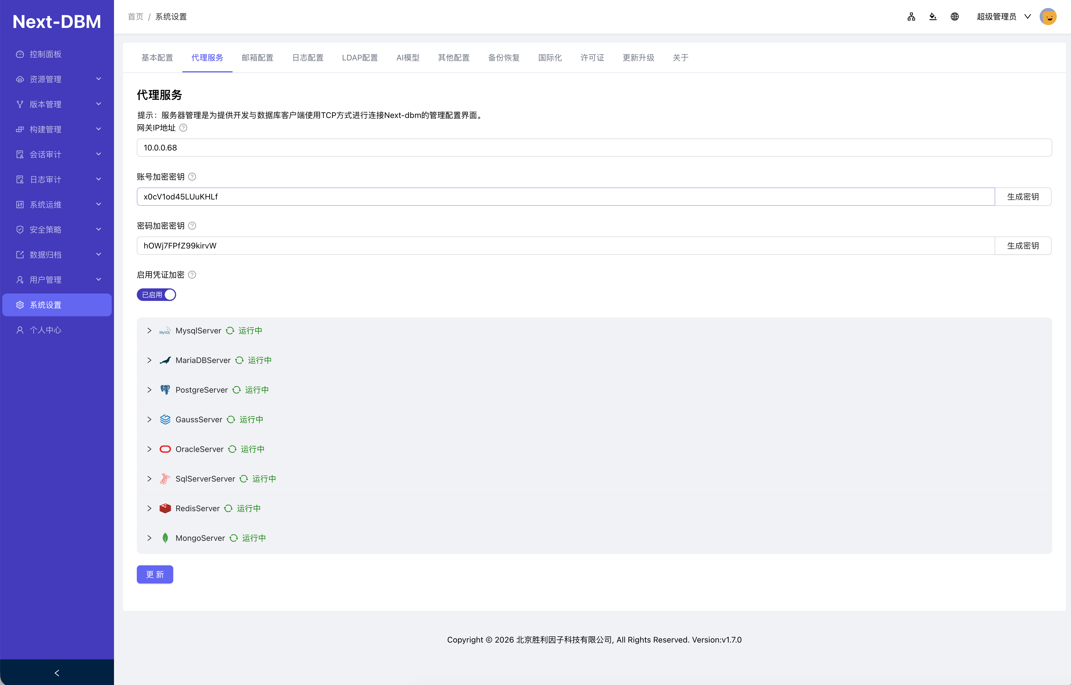Click the Oracle red oval logo
Screen dimensions: 1071x685
[x=165, y=449]
